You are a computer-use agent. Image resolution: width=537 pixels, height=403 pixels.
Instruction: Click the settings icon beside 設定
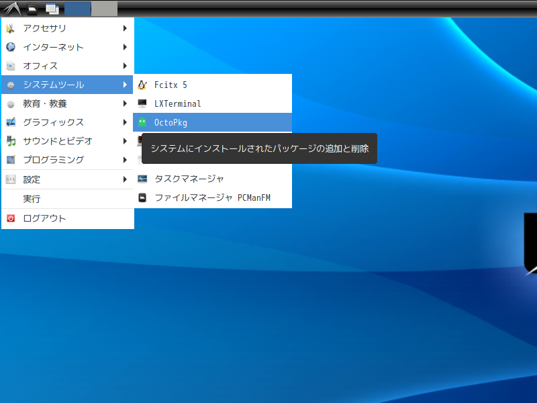pos(11,179)
